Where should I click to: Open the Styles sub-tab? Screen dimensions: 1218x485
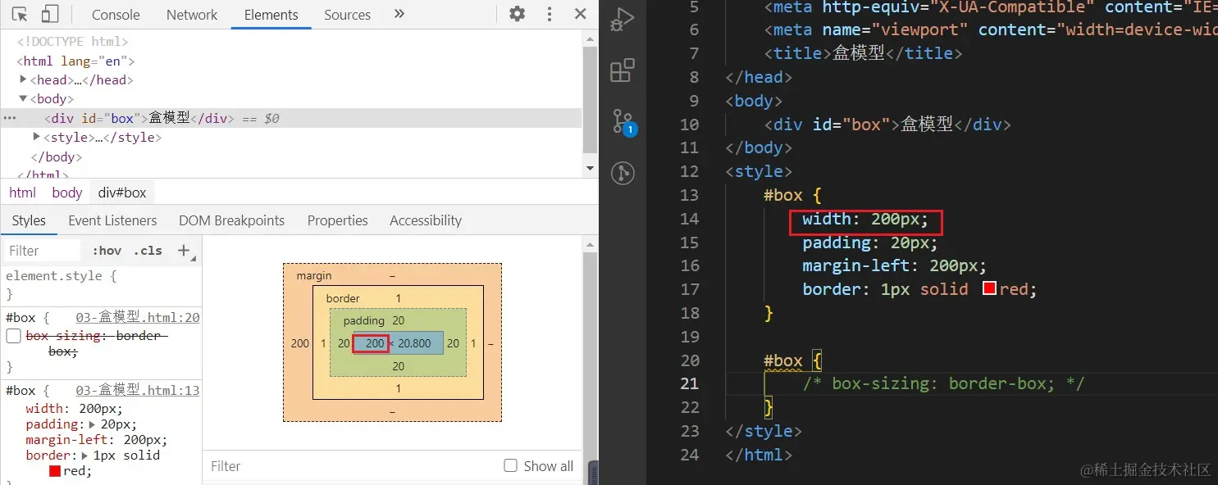pyautogui.click(x=29, y=220)
